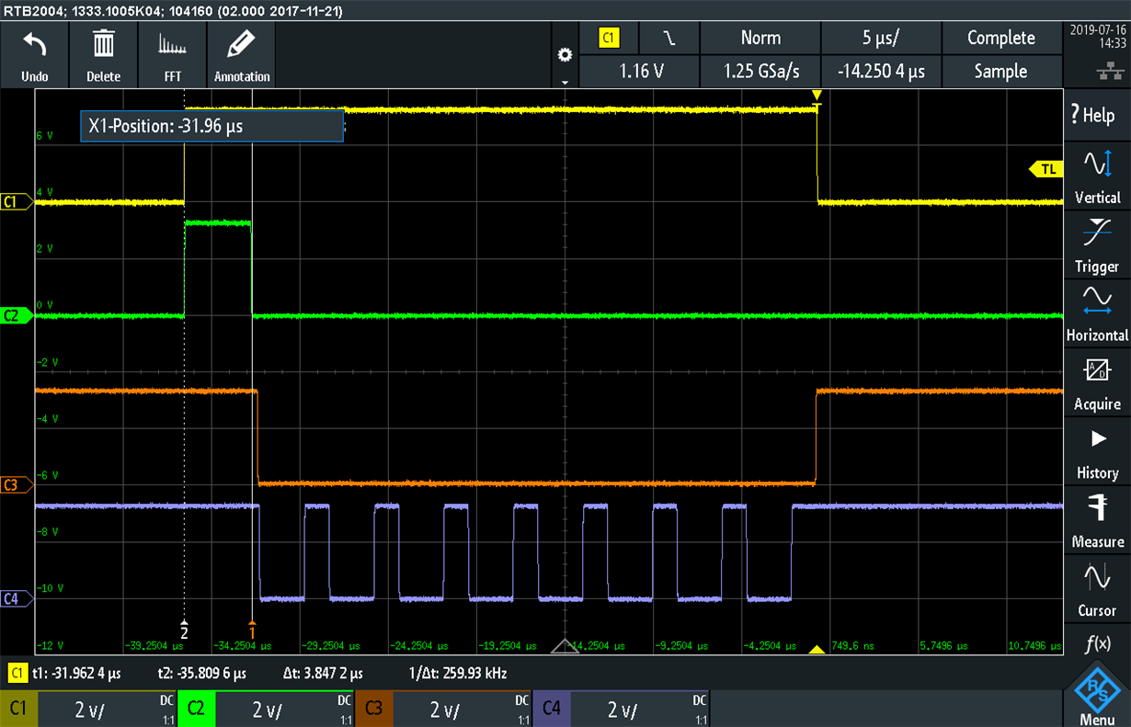Open the Acquire settings menu
The height and width of the screenshot is (727, 1131).
point(1098,384)
